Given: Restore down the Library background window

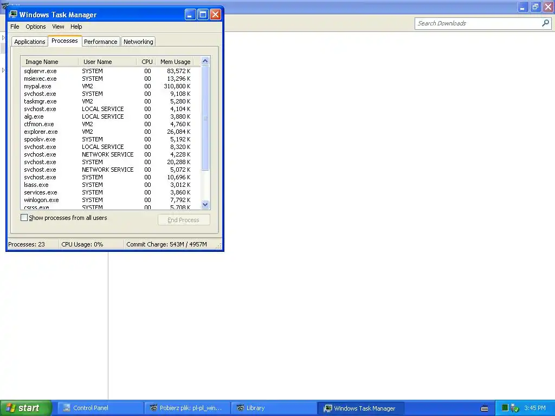Looking at the screenshot, I should (535, 6).
